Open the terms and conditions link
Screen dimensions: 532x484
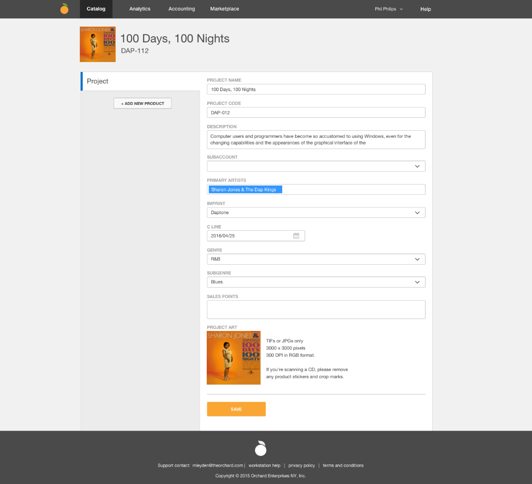[x=343, y=465]
